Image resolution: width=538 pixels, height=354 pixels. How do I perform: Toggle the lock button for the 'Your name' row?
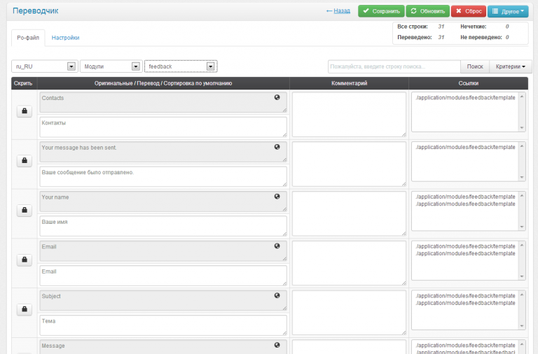tap(25, 210)
